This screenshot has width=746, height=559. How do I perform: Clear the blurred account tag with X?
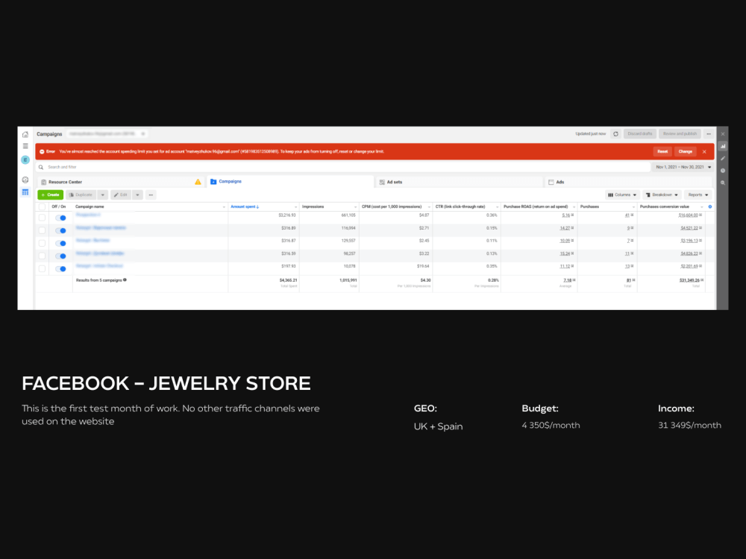142,134
